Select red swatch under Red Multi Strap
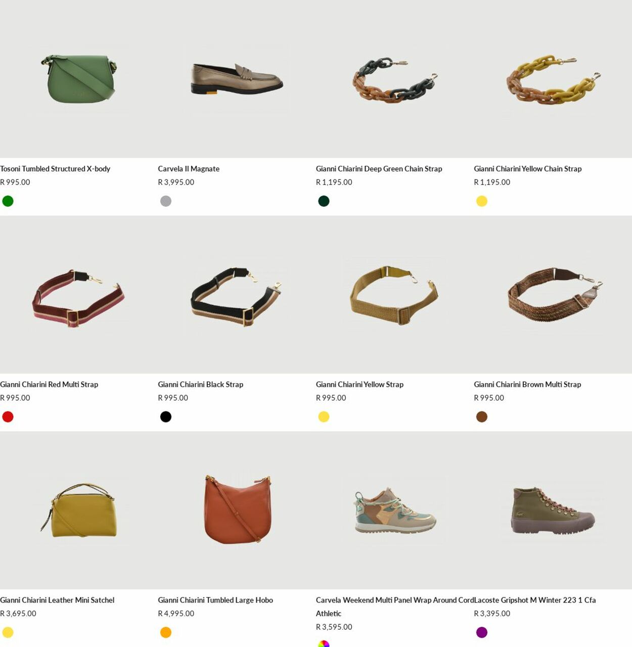Screen dimensions: 632x647 click(8, 417)
